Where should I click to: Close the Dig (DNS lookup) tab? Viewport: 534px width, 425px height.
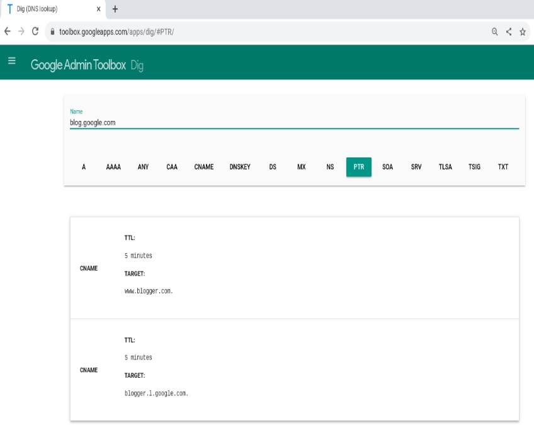(98, 9)
